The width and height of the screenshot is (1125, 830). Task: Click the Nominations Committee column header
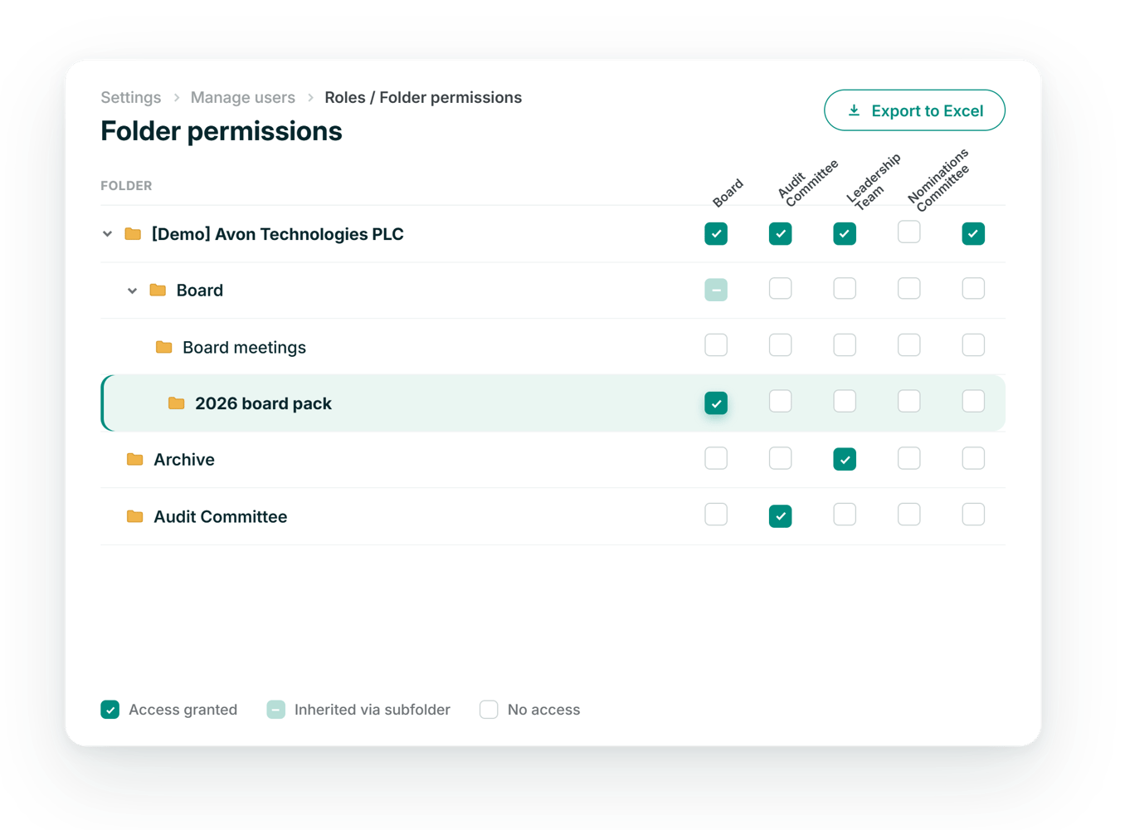tap(938, 178)
